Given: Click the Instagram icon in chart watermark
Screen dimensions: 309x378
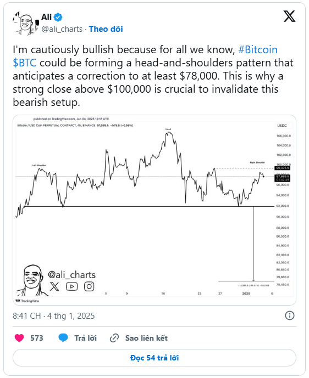Looking at the screenshot, I should pyautogui.click(x=89, y=286).
